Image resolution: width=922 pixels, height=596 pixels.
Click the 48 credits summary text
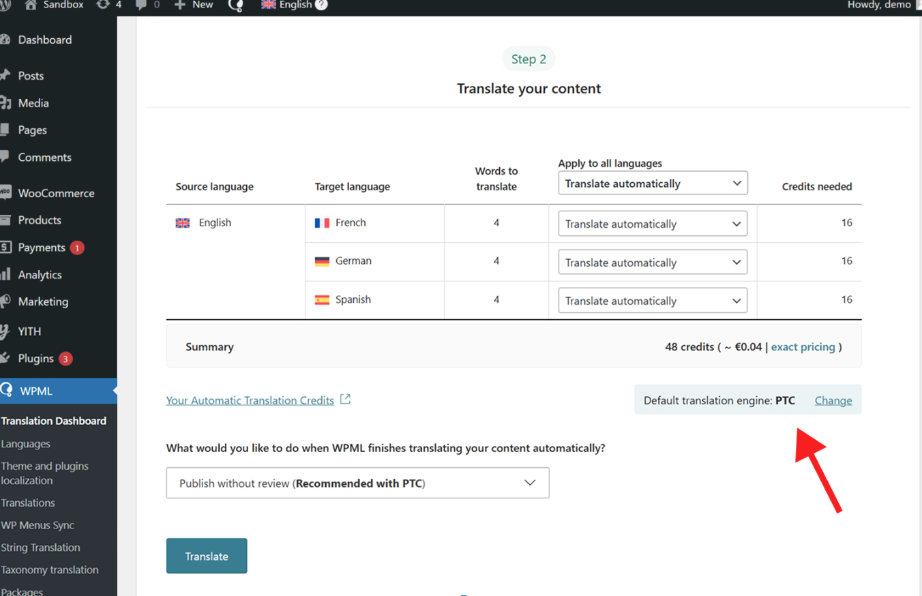pos(689,347)
